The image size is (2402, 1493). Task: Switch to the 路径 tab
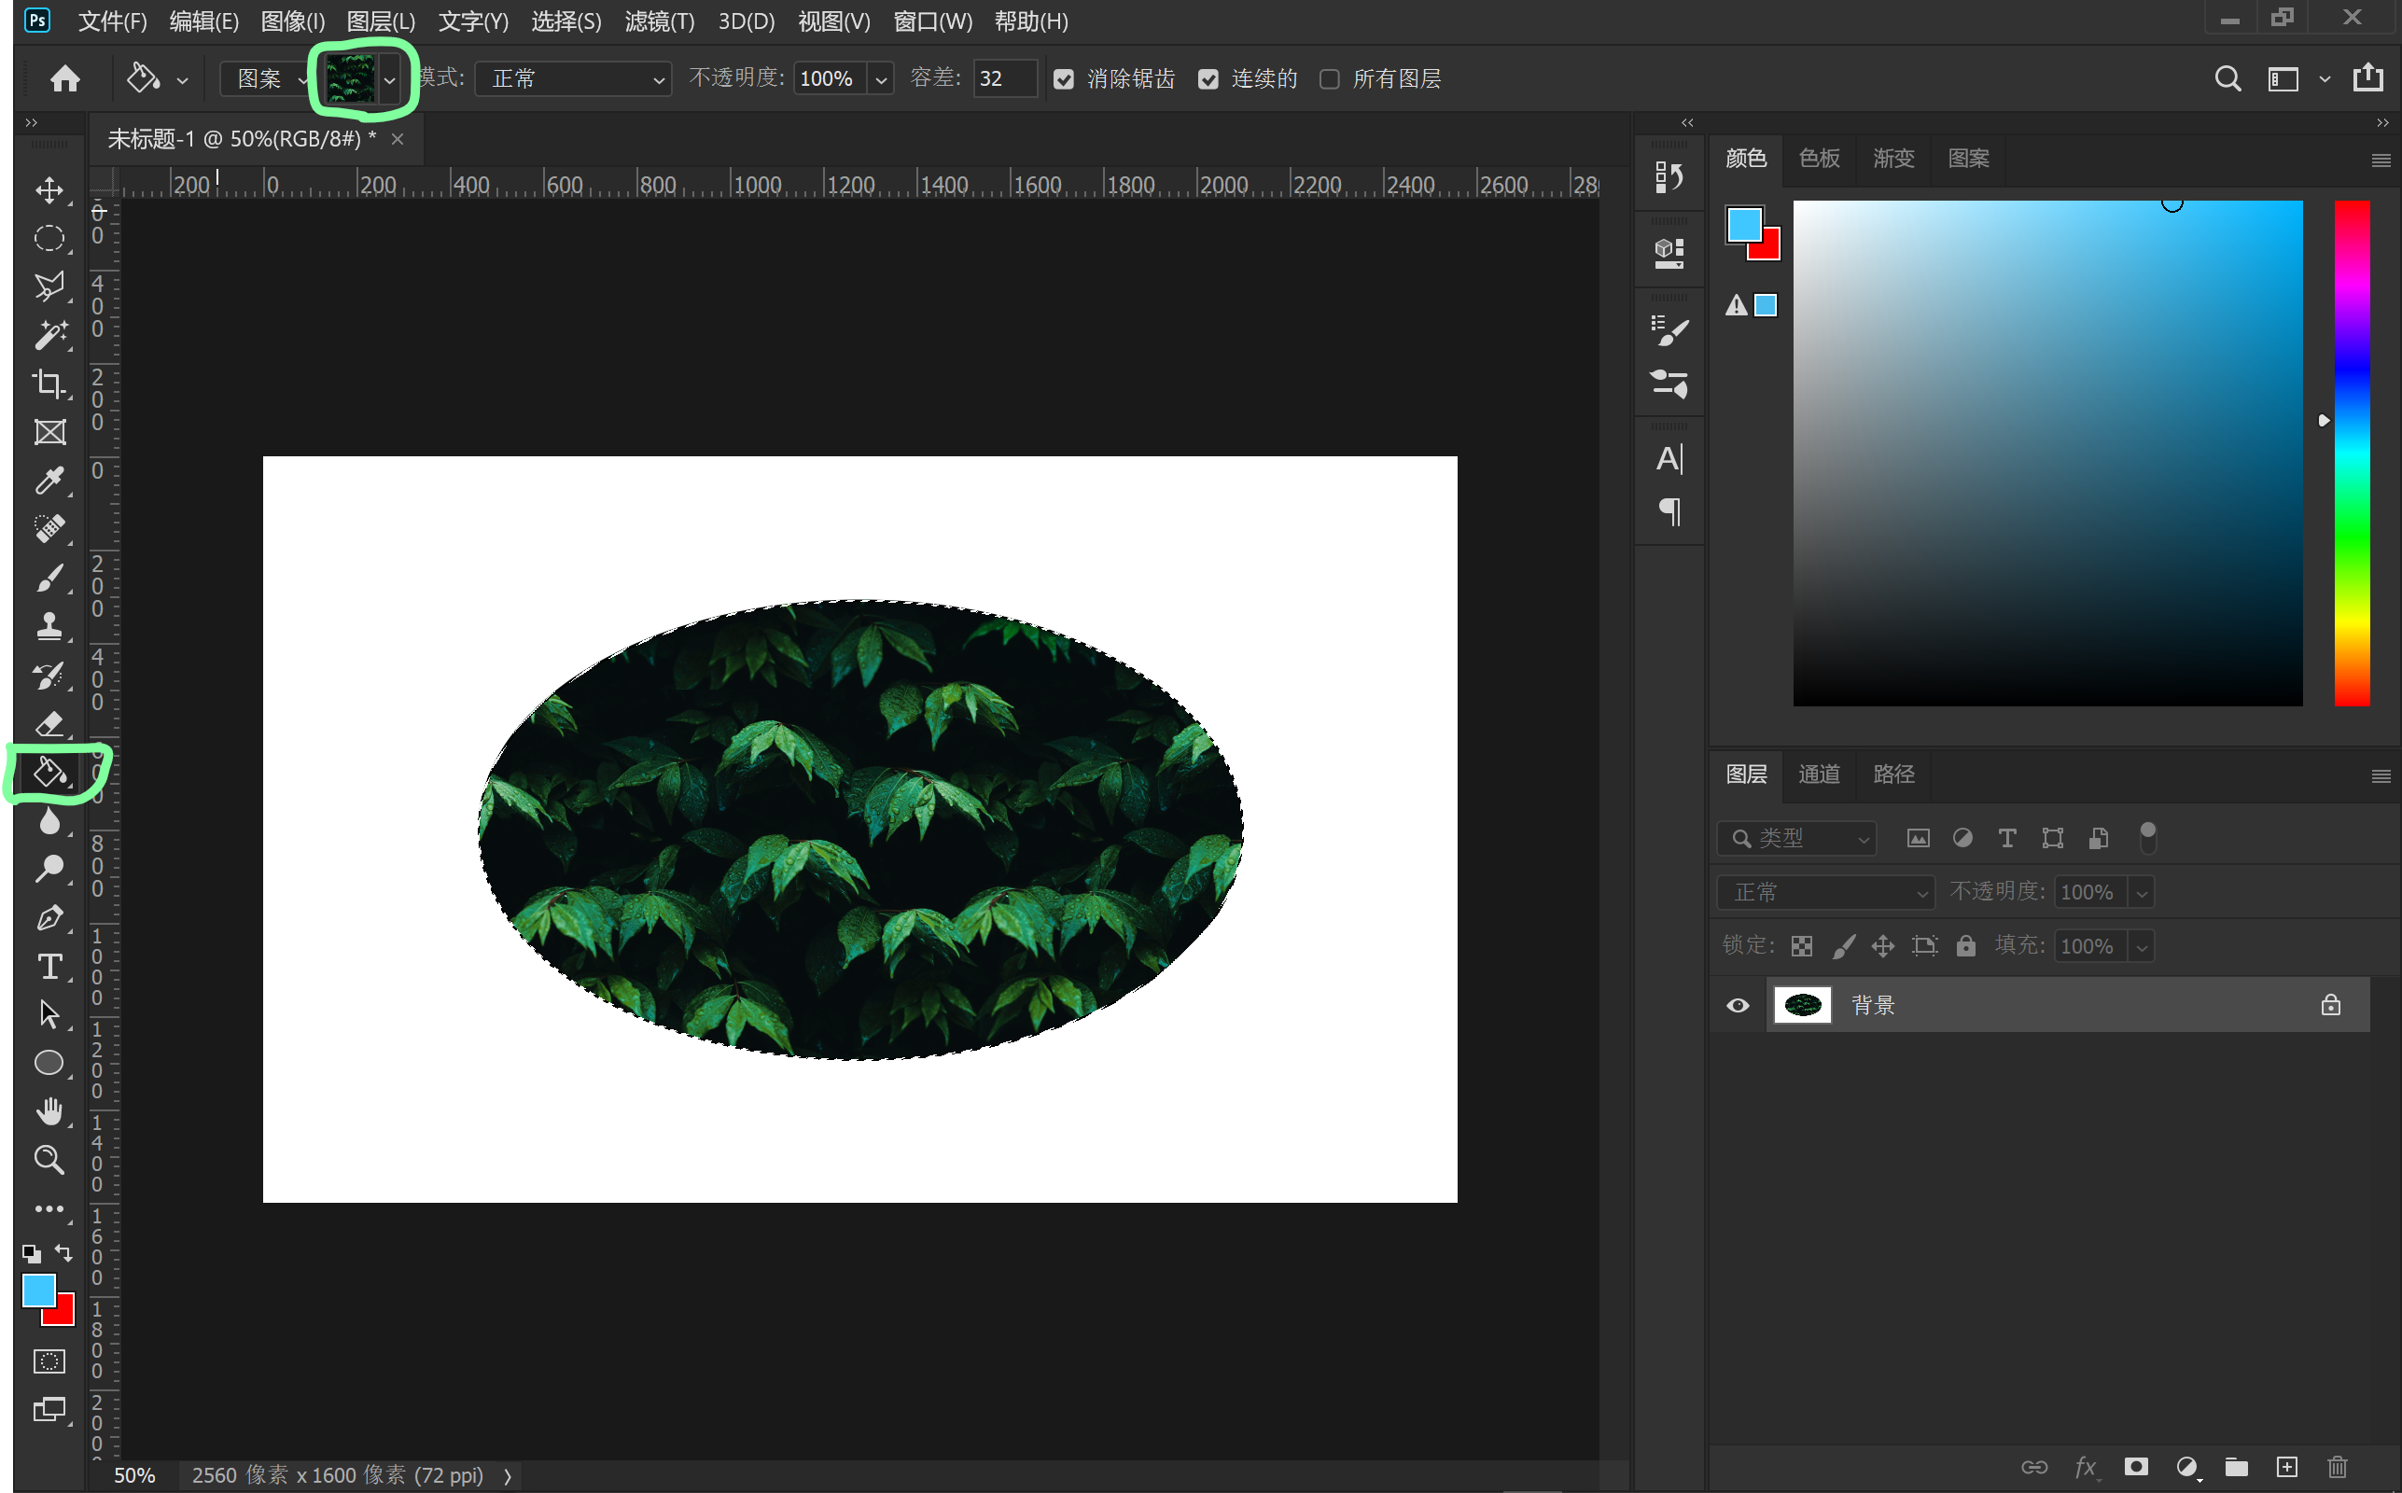[x=1893, y=774]
